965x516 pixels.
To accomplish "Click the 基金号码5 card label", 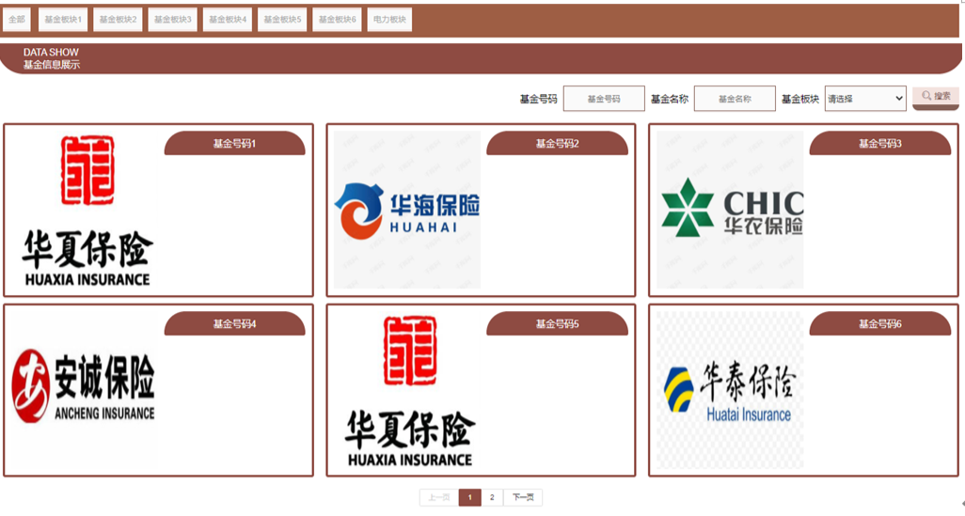I will tap(557, 323).
